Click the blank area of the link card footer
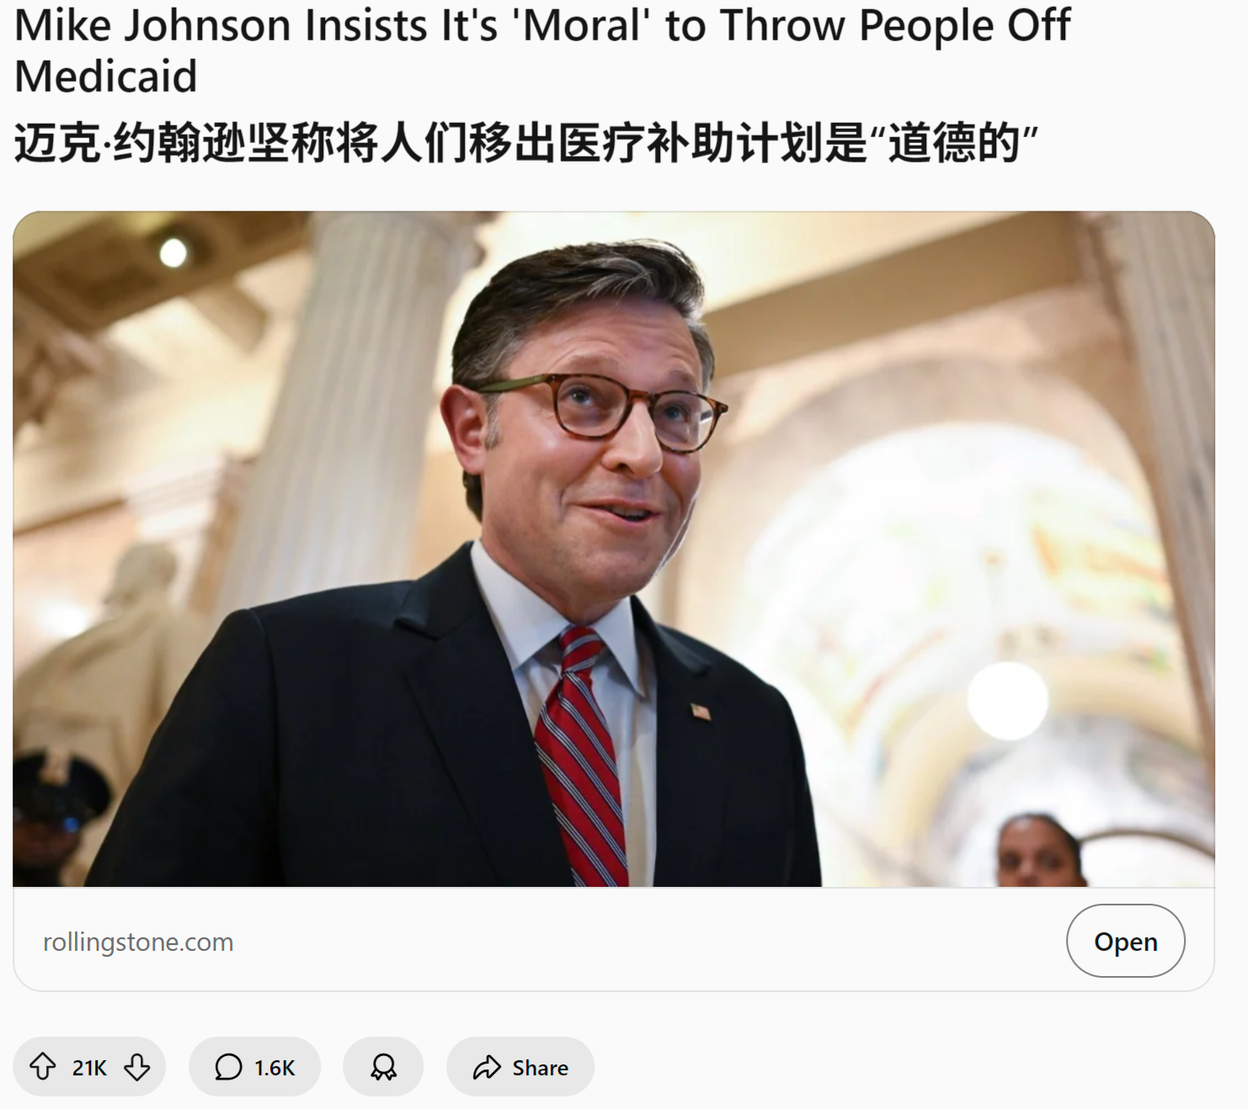1248x1109 pixels. point(648,941)
